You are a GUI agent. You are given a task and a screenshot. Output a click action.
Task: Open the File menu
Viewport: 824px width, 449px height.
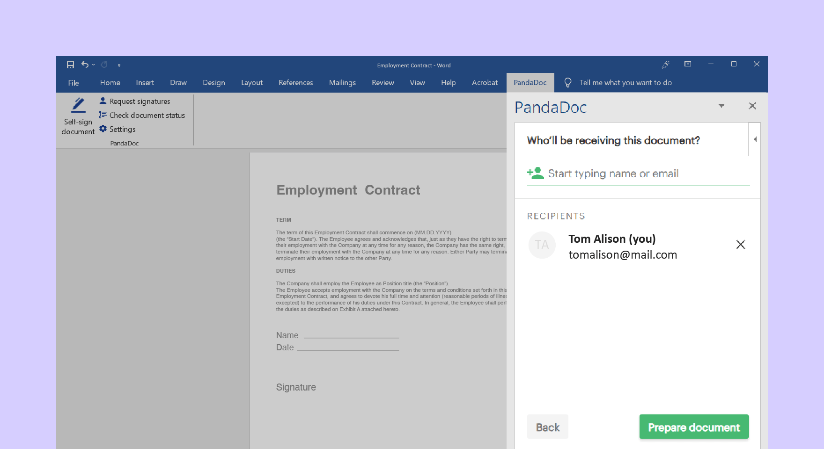point(73,82)
